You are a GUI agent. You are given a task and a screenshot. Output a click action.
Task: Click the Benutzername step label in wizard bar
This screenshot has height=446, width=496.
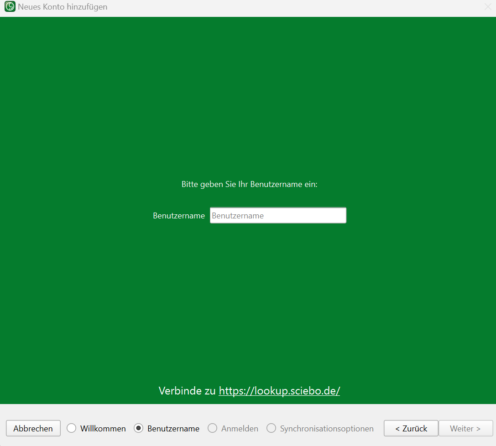click(173, 429)
